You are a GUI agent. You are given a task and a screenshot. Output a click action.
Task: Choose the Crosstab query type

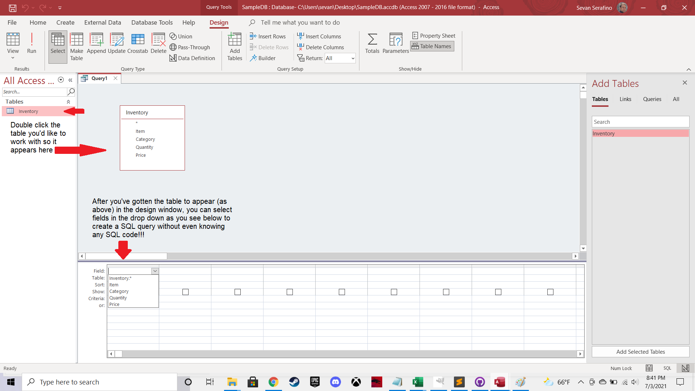[138, 43]
